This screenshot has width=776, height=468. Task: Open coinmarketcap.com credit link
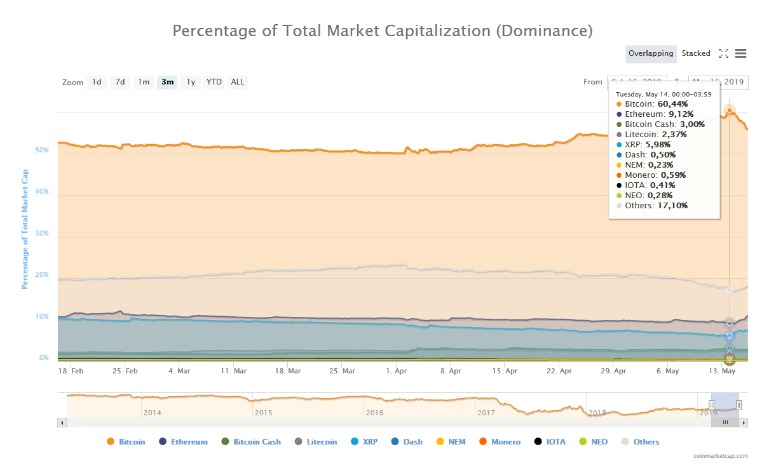pyautogui.click(x=721, y=456)
